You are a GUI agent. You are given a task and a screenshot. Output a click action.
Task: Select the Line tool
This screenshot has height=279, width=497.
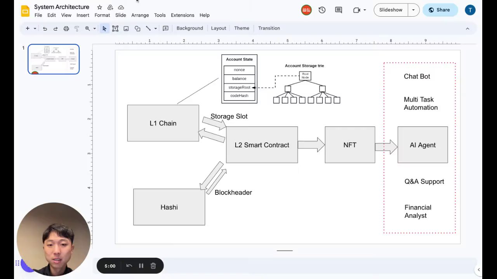pos(148,28)
